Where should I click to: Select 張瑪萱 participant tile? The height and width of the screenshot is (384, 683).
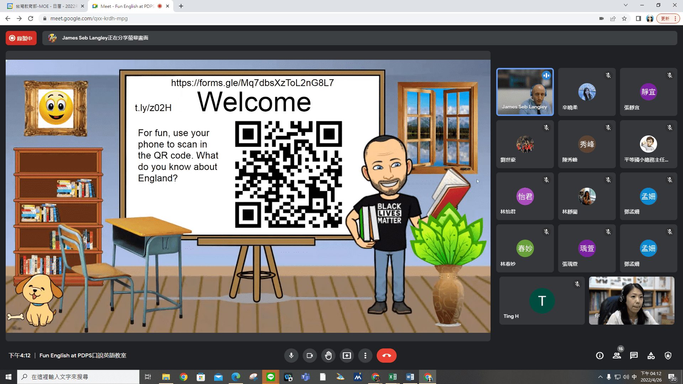pyautogui.click(x=587, y=249)
